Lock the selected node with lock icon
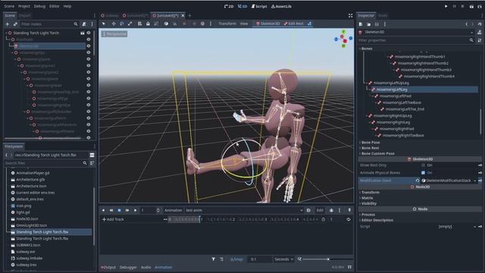 [x=148, y=24]
